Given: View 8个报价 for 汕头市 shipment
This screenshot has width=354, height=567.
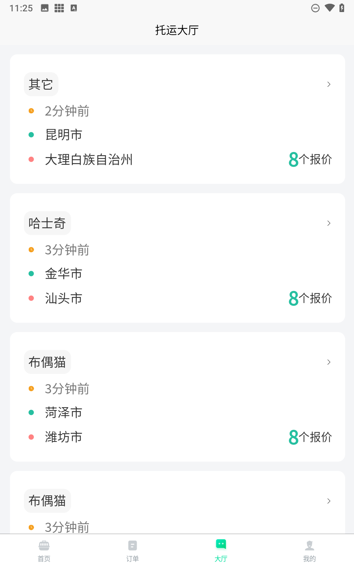Looking at the screenshot, I should 310,298.
